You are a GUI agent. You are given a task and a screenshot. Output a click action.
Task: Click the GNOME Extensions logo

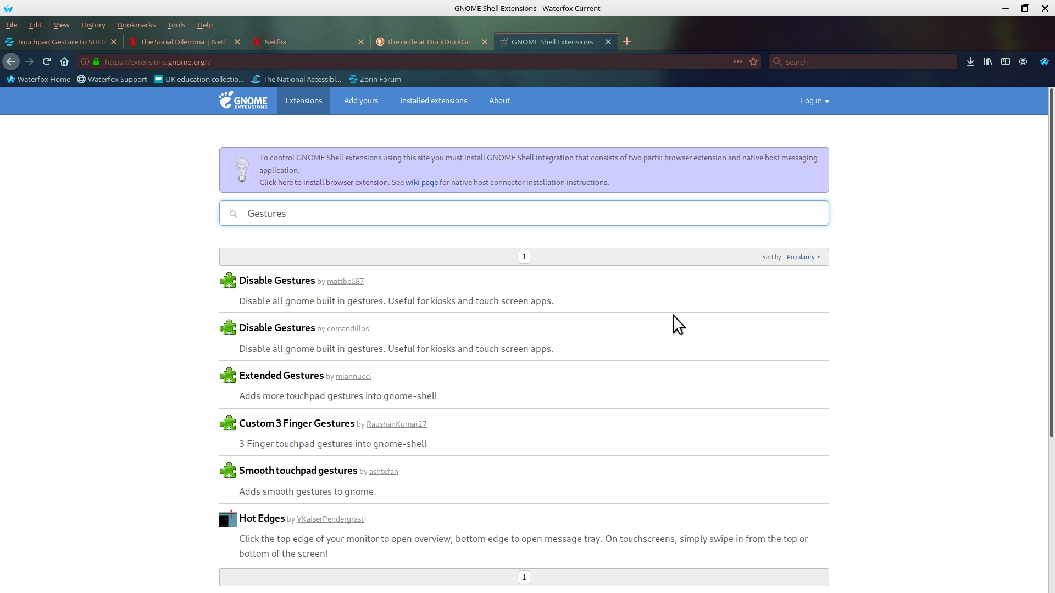(243, 100)
